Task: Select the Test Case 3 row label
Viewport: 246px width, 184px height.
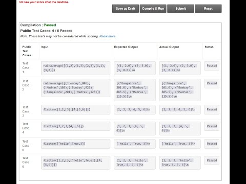Action: tap(26, 111)
